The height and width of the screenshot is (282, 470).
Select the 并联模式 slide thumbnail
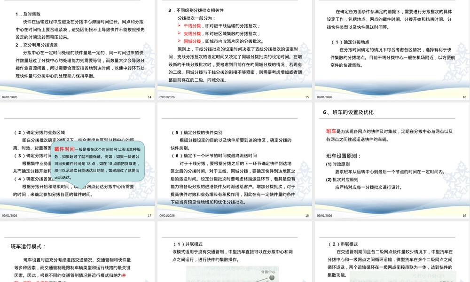[235, 252]
